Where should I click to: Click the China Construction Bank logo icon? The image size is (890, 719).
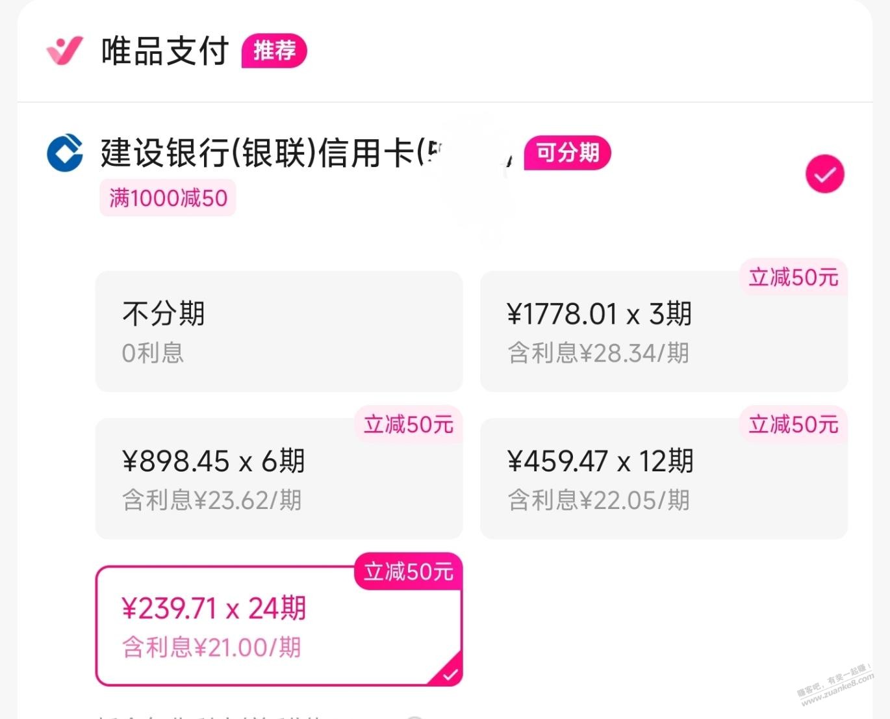click(x=65, y=153)
